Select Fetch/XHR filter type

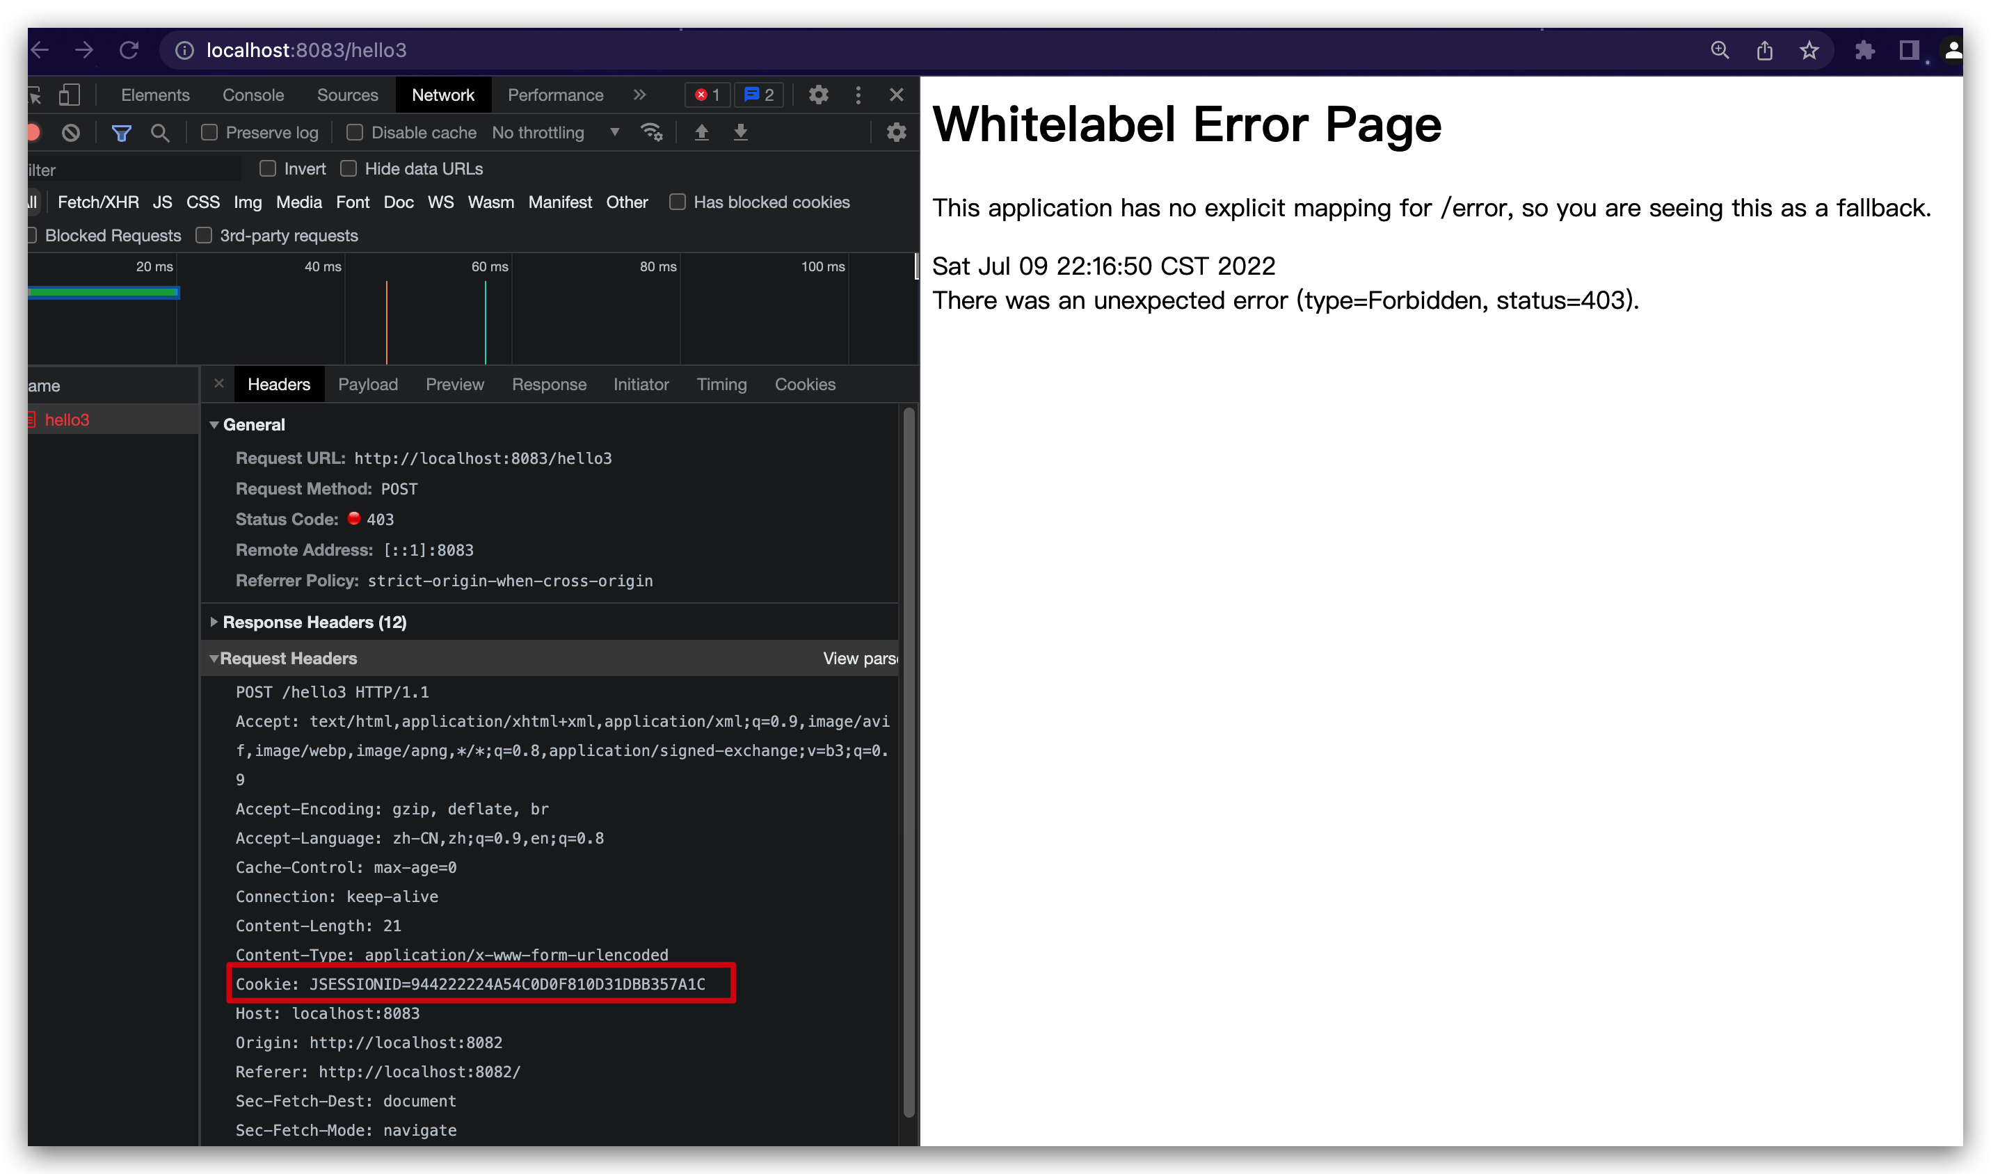[98, 202]
